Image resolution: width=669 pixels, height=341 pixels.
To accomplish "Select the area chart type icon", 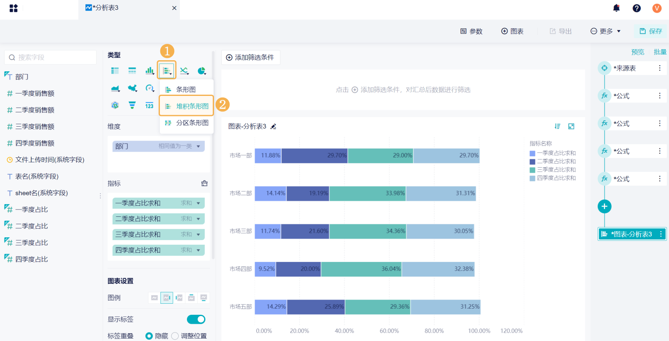I will point(115,88).
